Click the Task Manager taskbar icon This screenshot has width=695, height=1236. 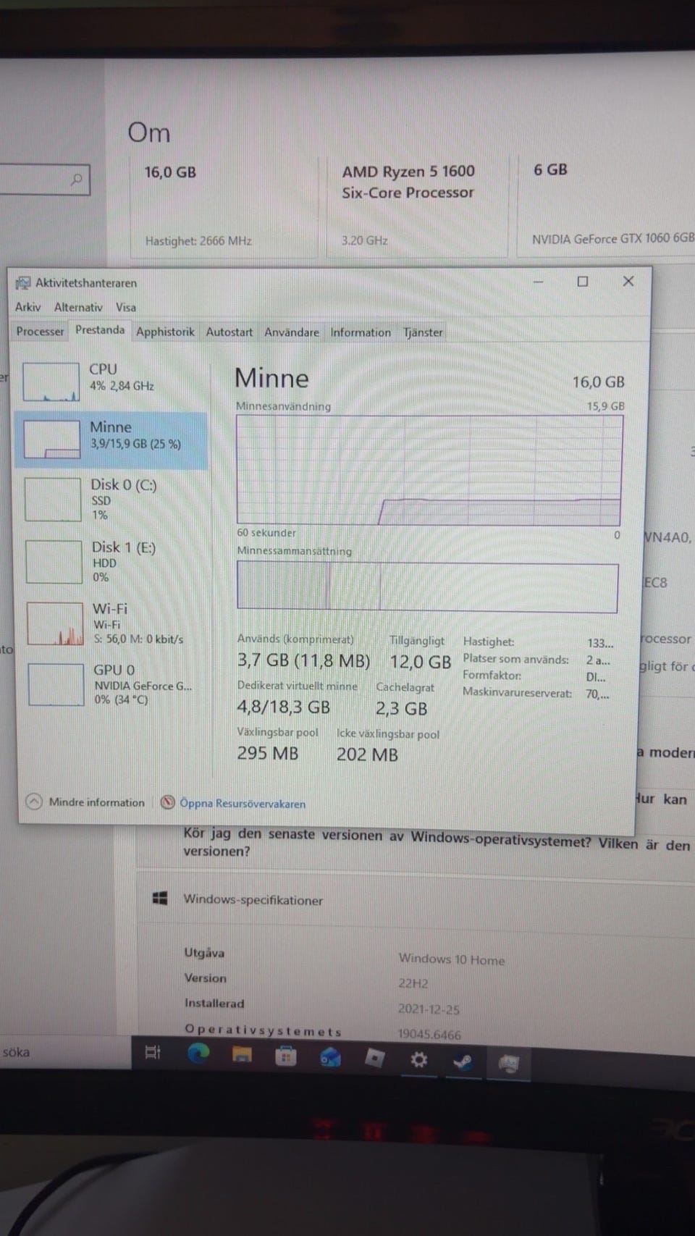click(x=509, y=1063)
